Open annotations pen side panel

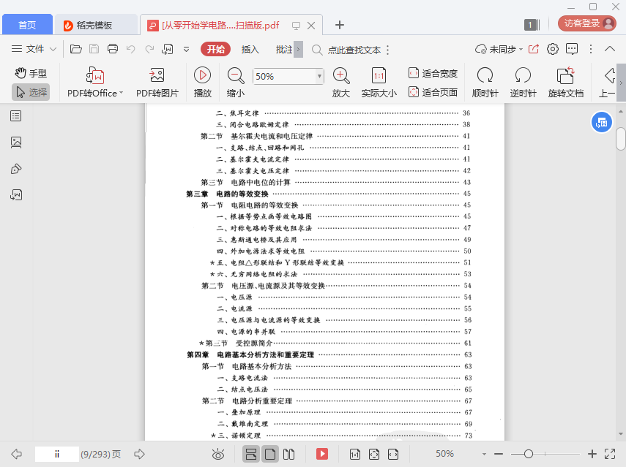coord(16,169)
